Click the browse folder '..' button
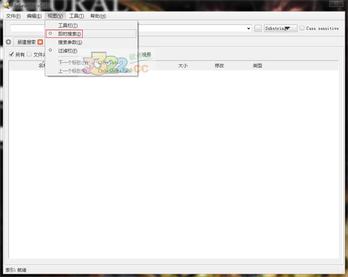The width and height of the screenshot is (348, 277). [x=257, y=29]
